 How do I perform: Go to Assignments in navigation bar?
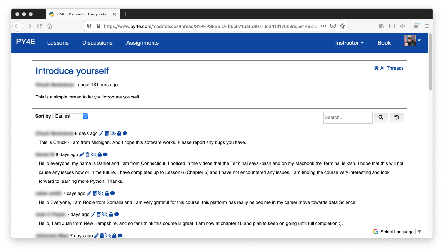tap(142, 43)
